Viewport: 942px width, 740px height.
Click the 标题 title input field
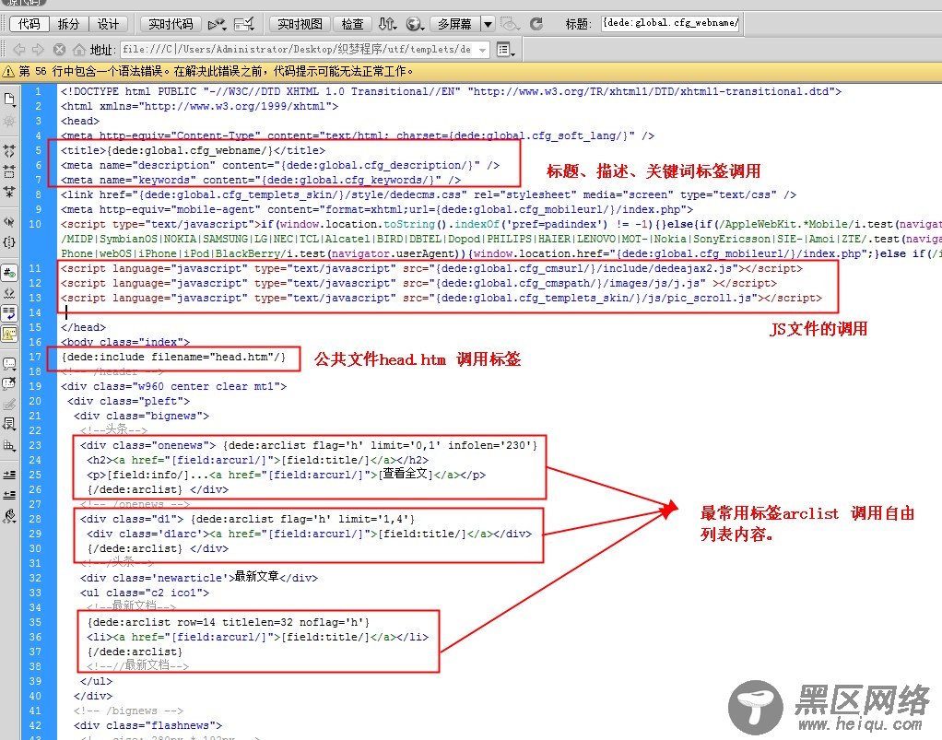[670, 23]
